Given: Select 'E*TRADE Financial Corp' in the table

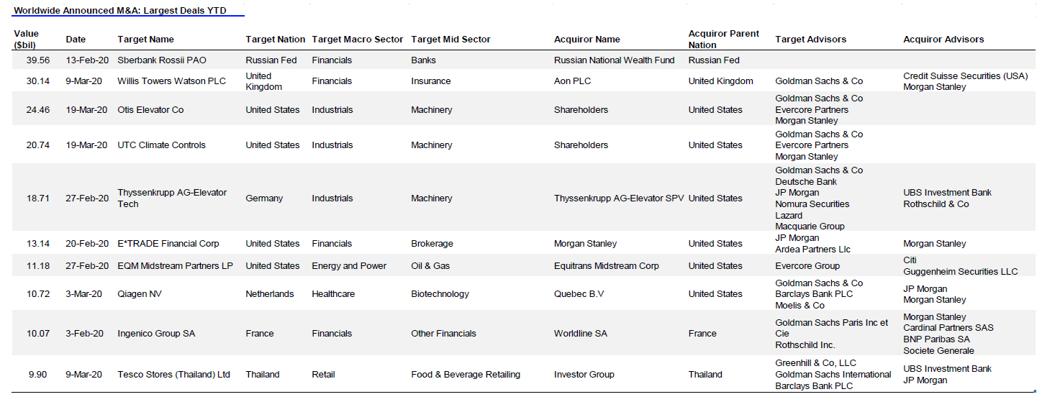Looking at the screenshot, I should click(168, 244).
